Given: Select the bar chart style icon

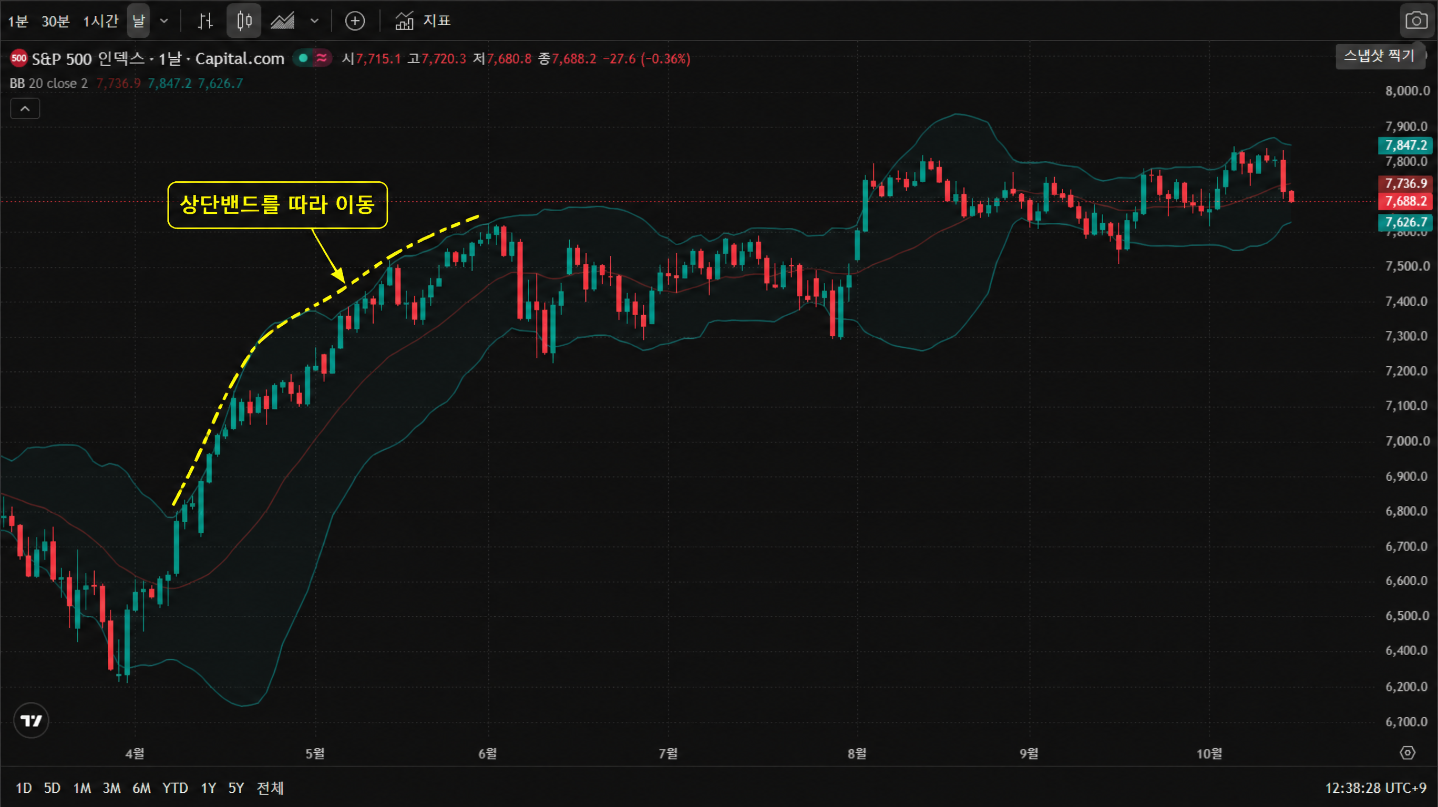Looking at the screenshot, I should 205,21.
